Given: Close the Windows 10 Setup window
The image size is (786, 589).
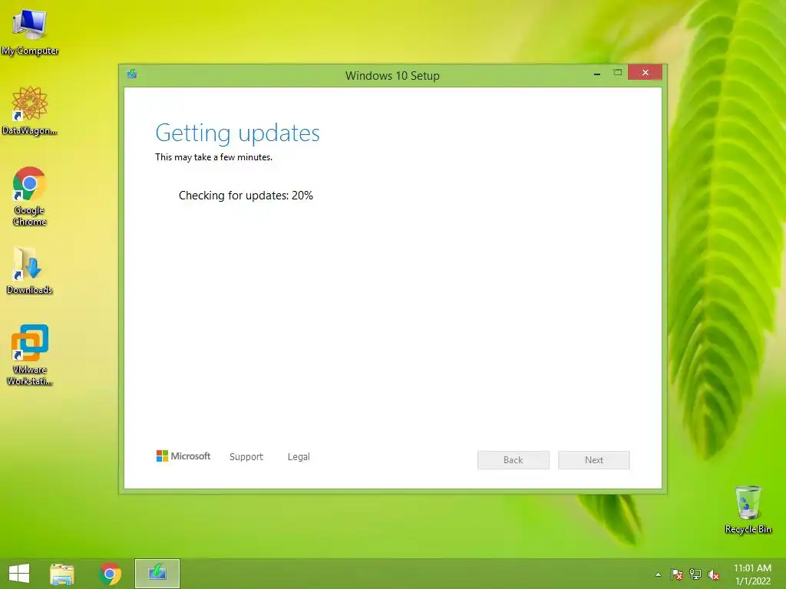Looking at the screenshot, I should tap(645, 73).
